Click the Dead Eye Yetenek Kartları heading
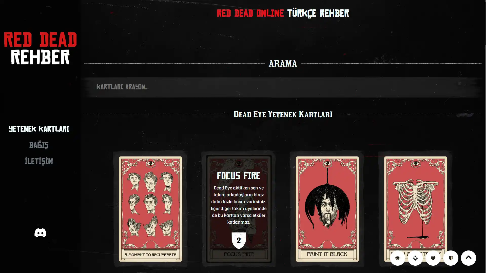The height and width of the screenshot is (273, 486). coord(283,114)
